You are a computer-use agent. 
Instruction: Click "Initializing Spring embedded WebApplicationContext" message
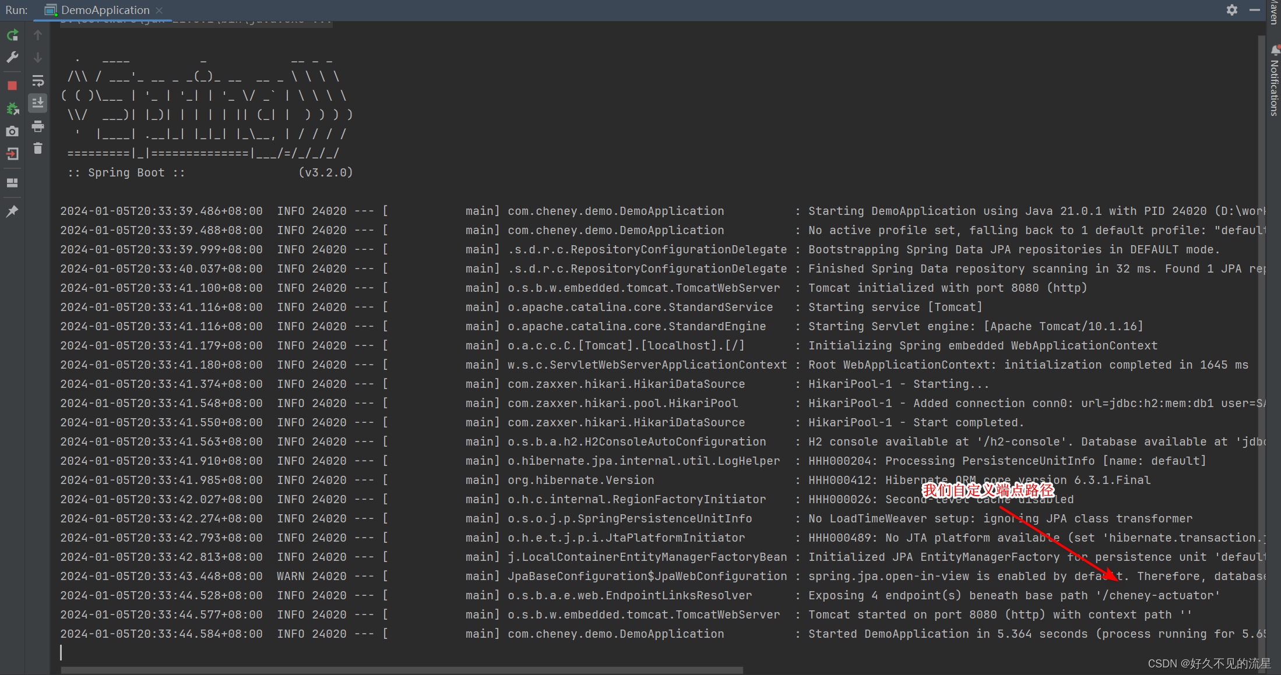click(983, 345)
